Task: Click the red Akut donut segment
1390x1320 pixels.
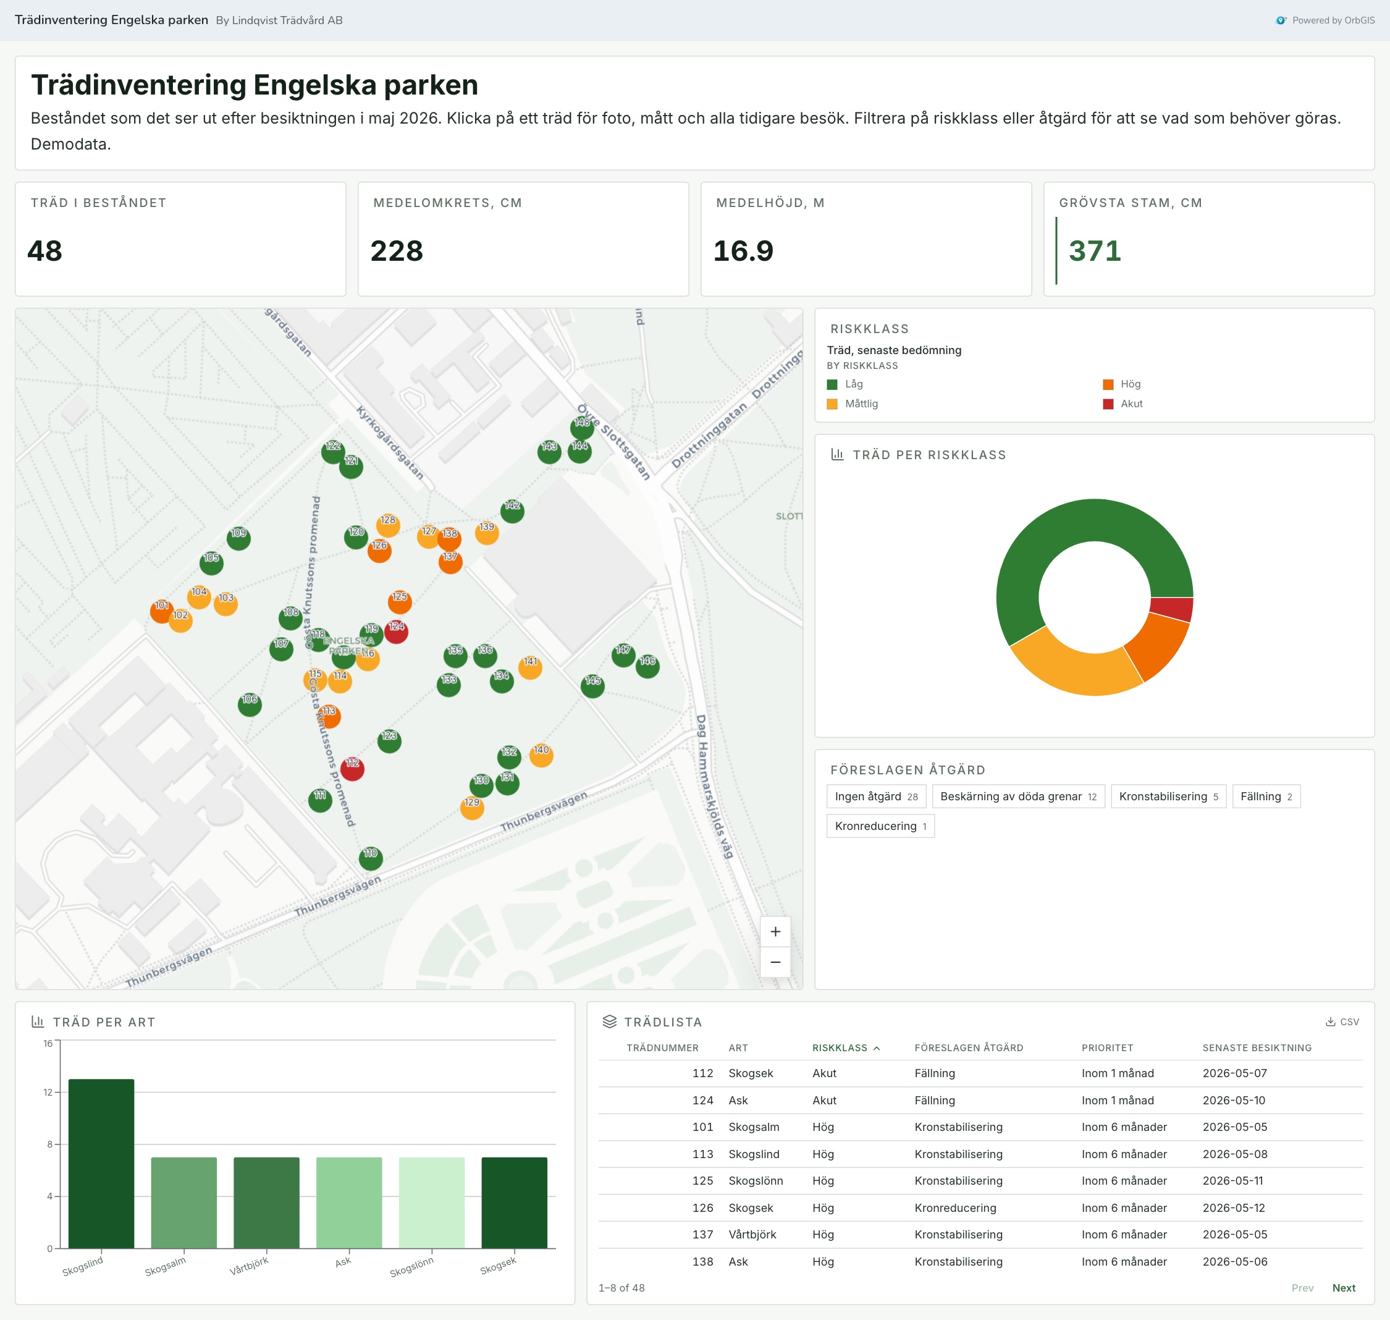Action: (1172, 609)
